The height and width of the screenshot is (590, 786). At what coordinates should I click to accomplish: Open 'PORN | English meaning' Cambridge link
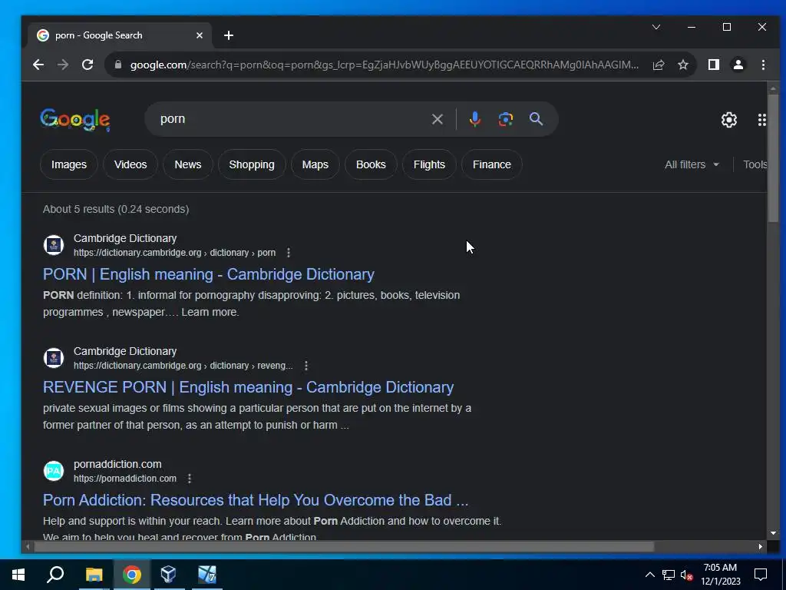(x=209, y=274)
